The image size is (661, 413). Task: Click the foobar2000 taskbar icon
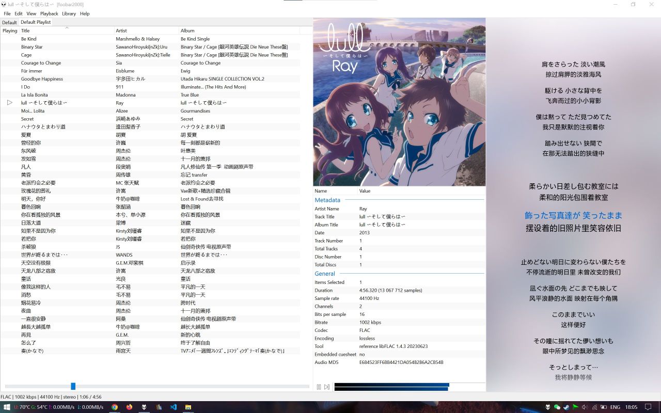[x=144, y=407]
